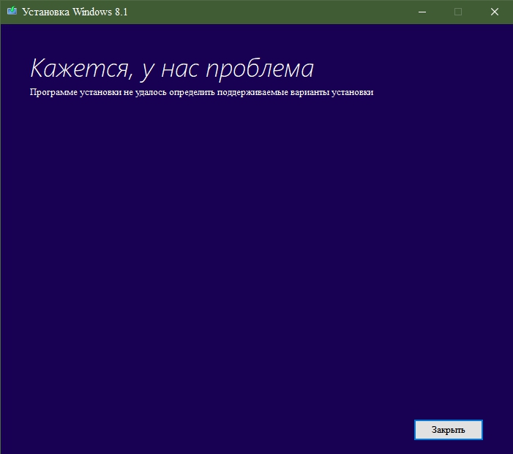
Task: Click the disabled maximize button
Action: [458, 12]
